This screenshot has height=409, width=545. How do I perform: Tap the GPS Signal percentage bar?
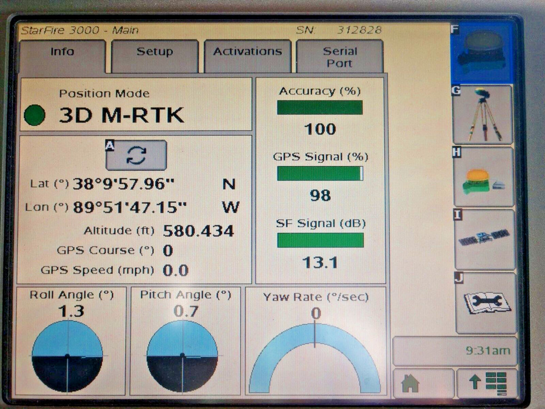pos(320,172)
